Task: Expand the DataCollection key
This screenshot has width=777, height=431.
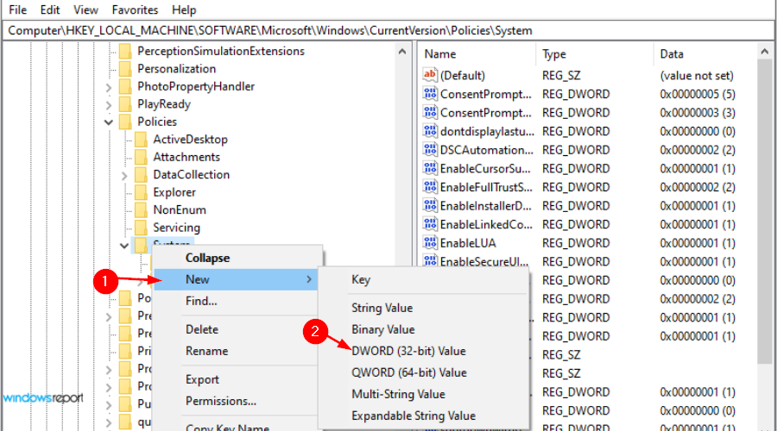Action: point(124,176)
